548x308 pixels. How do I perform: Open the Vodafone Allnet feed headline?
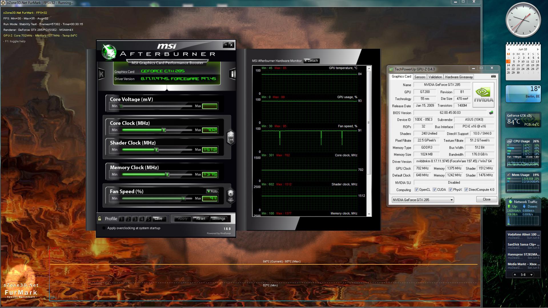click(x=523, y=234)
